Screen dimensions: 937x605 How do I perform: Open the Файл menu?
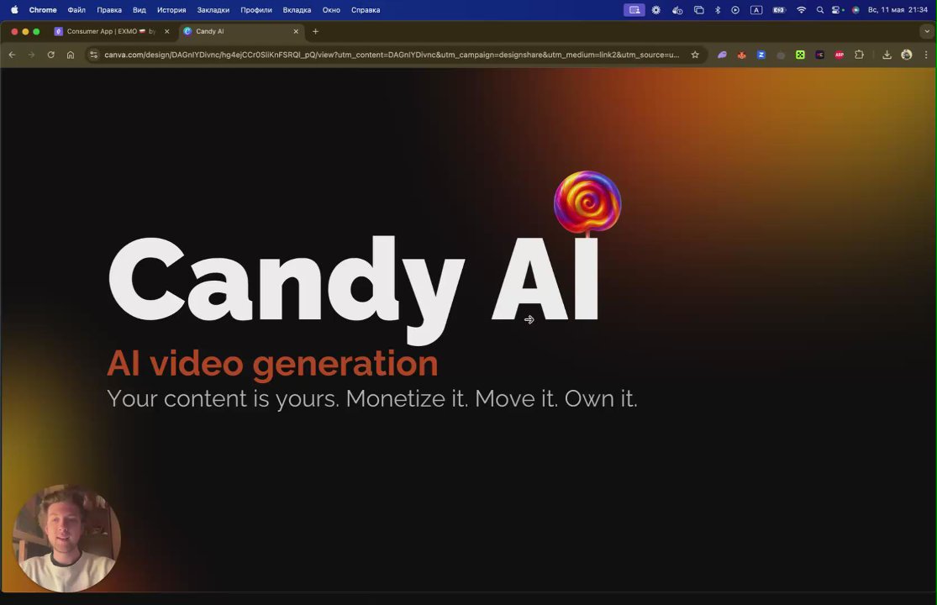tap(76, 9)
